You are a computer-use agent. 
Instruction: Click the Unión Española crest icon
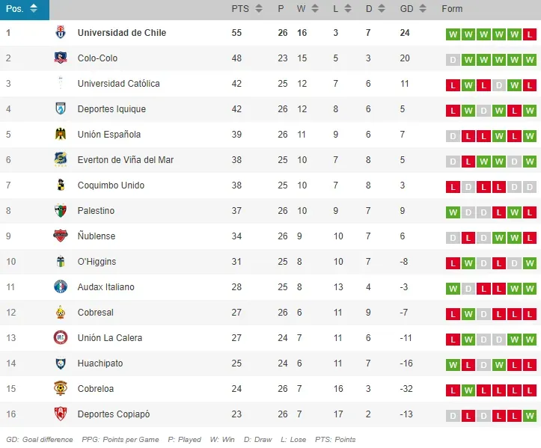pyautogui.click(x=61, y=135)
